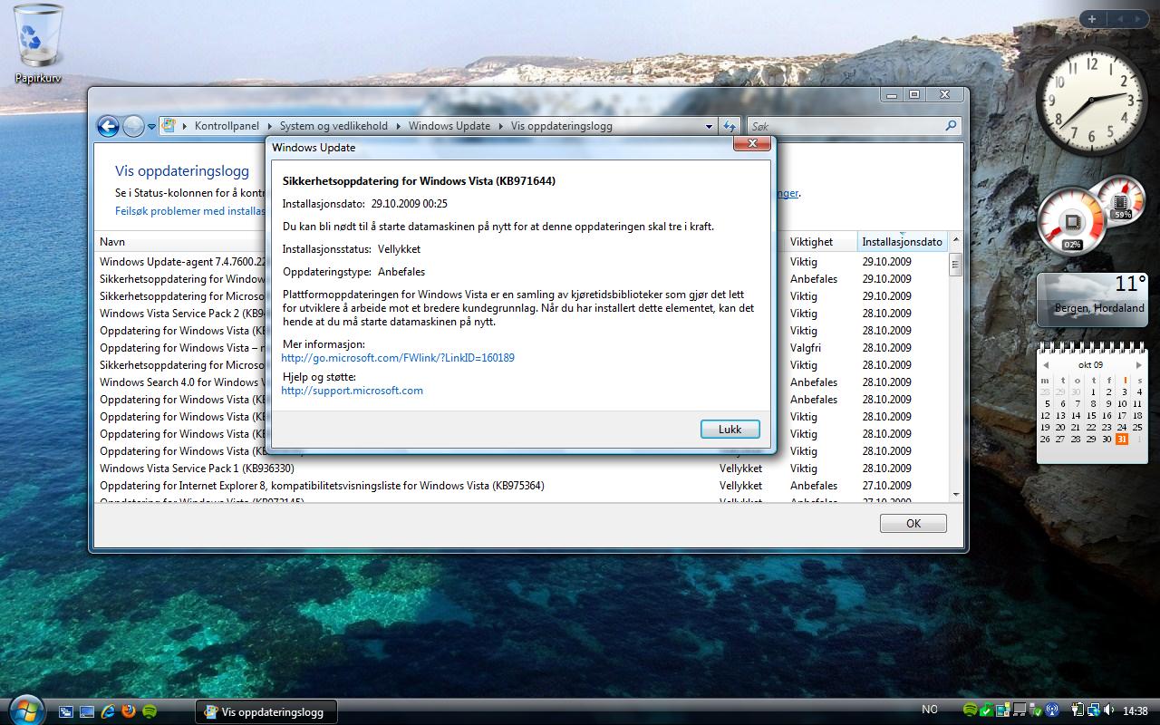Click the breadcrumb arrow before Kontrollpanel
Screen dimensions: 1160x725
(x=185, y=126)
